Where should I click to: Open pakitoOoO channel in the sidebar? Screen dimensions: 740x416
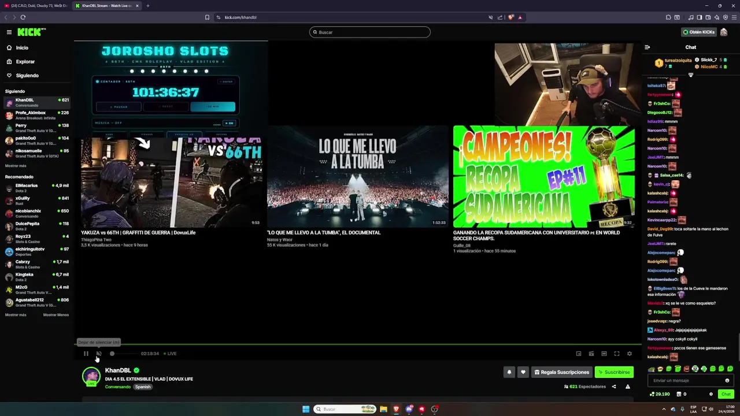[x=37, y=140]
